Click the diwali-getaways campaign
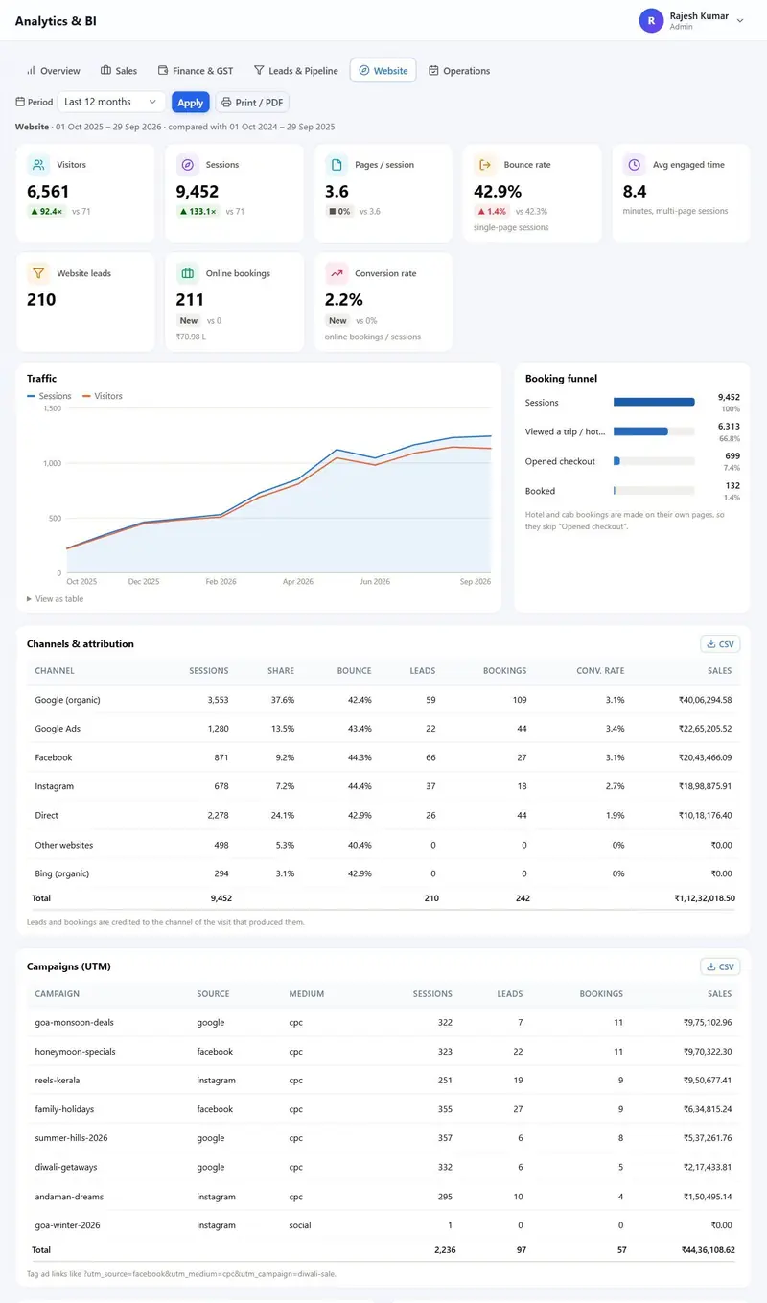Screen dimensions: 767x1303 click(x=66, y=1167)
